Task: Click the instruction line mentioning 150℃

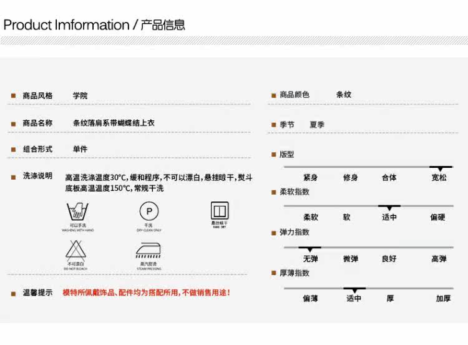Action: tap(114, 188)
